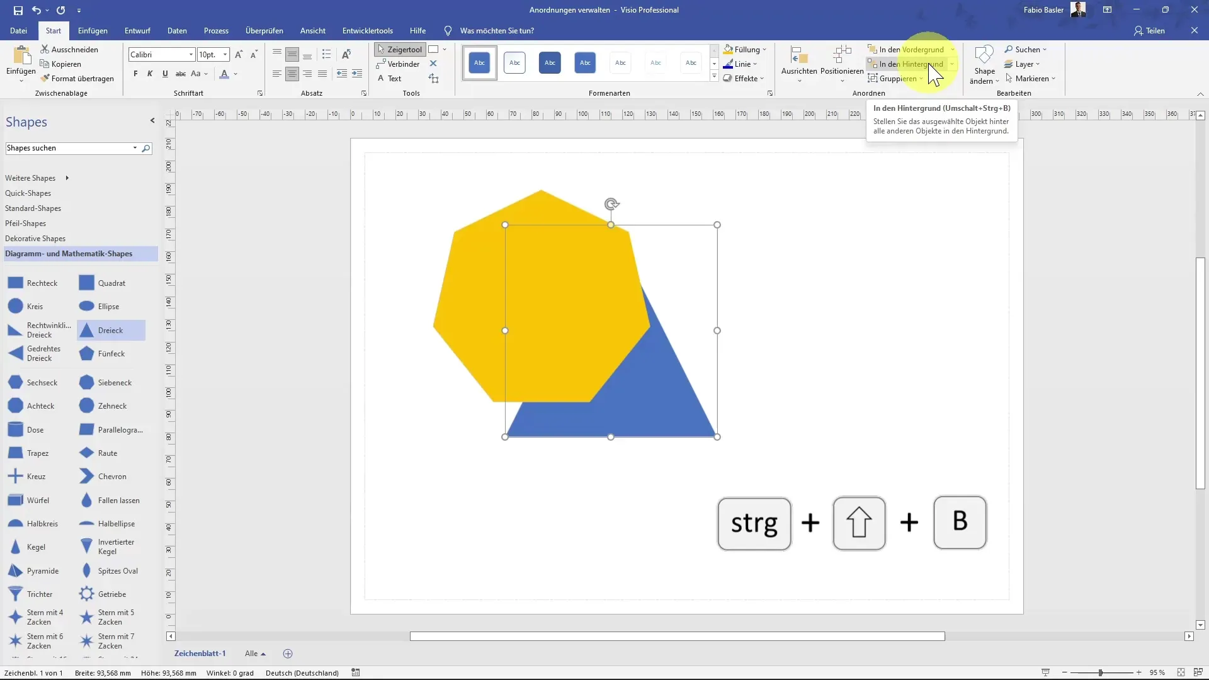Open the Layer dropdown
Screen dimensions: 1209x680
tap(1022, 64)
